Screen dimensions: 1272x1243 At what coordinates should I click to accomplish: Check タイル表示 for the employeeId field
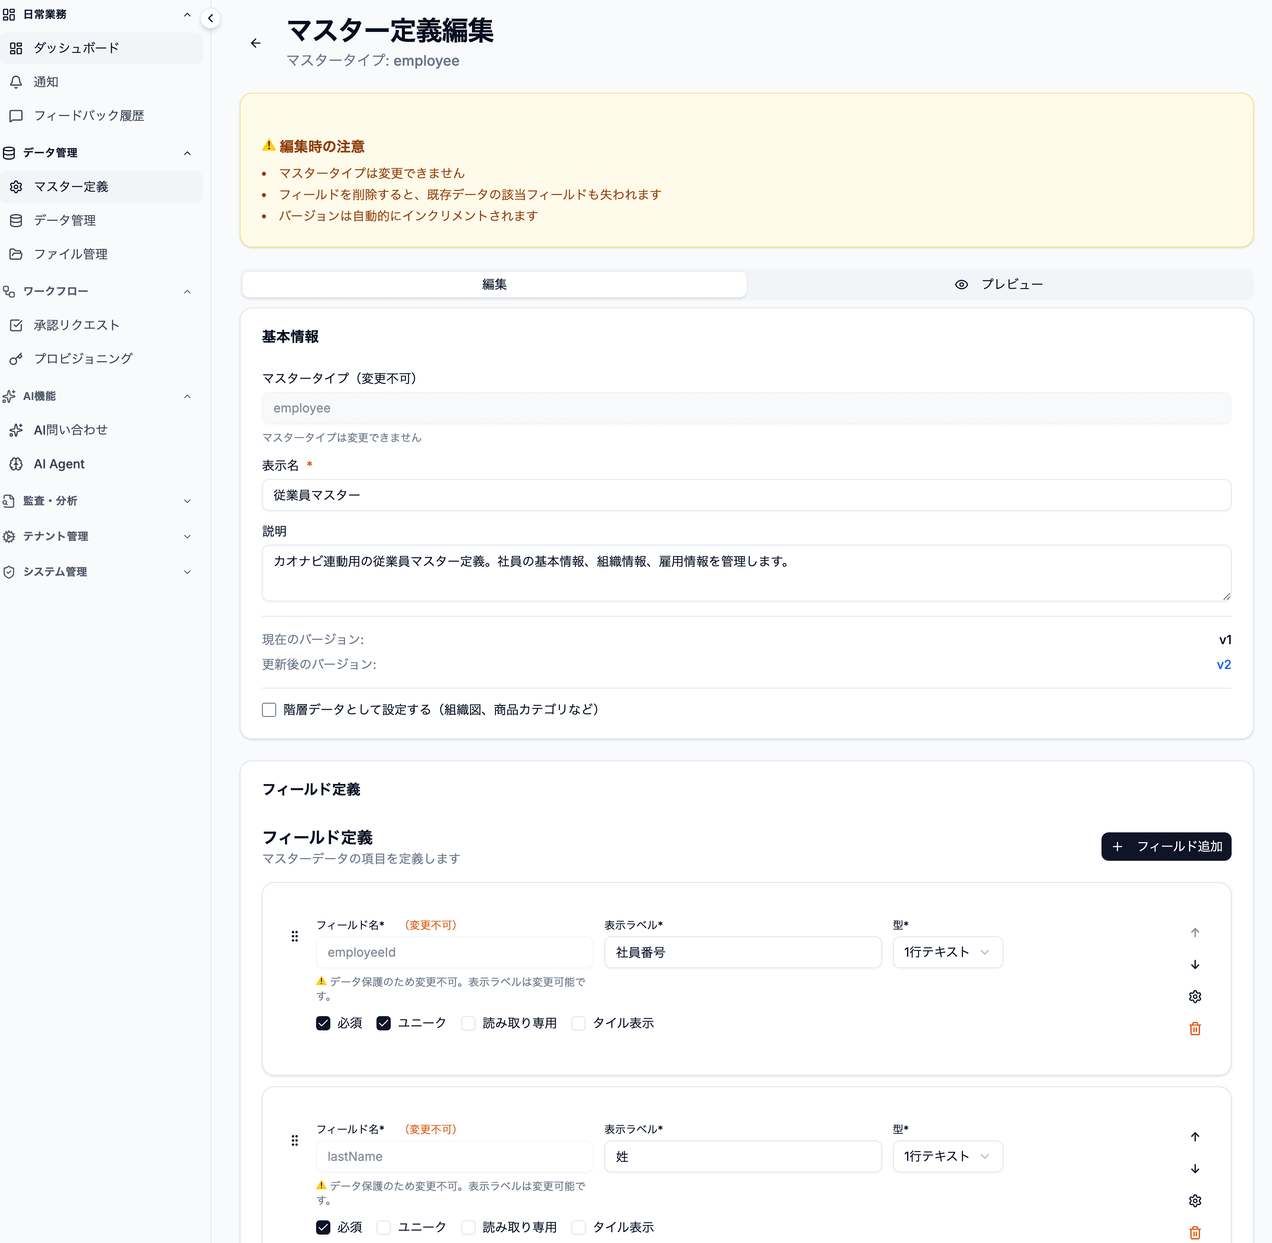click(x=579, y=1023)
